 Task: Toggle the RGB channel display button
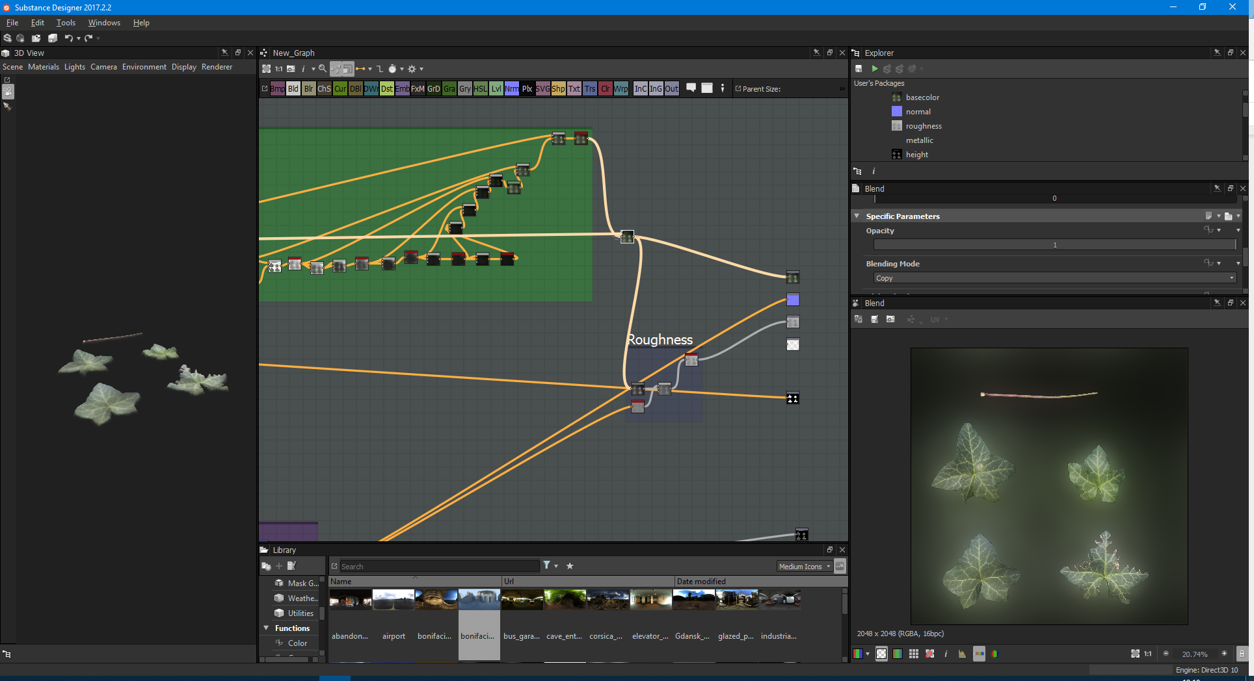point(979,654)
